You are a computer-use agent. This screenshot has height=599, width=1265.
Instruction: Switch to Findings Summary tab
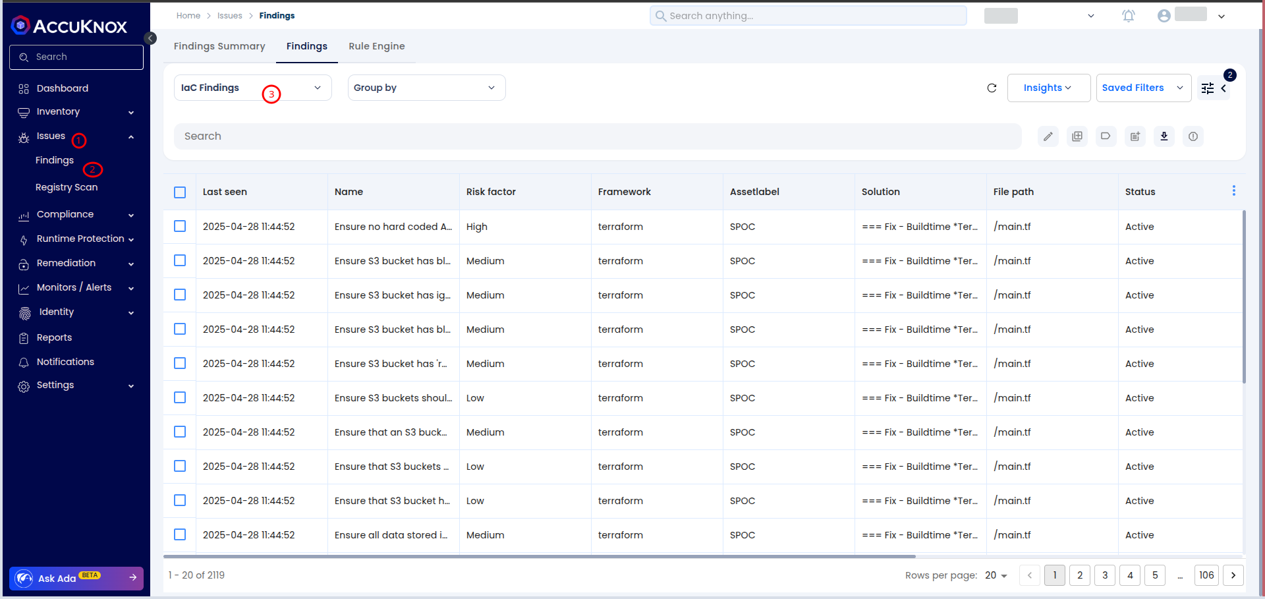219,46
